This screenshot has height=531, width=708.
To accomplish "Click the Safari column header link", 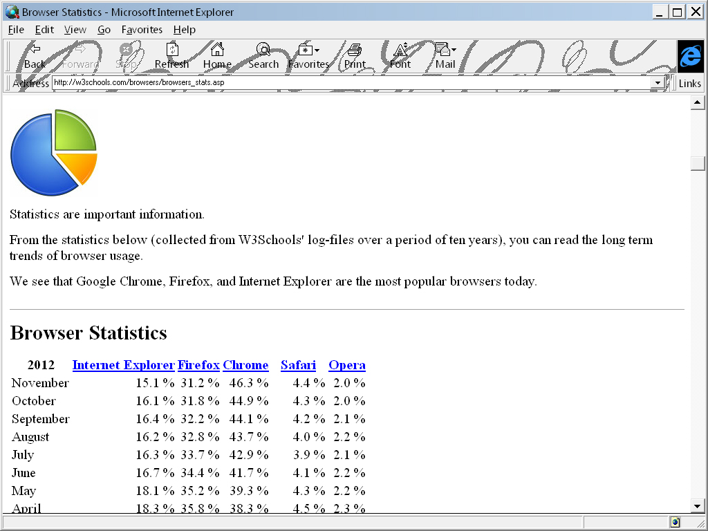I will point(298,365).
